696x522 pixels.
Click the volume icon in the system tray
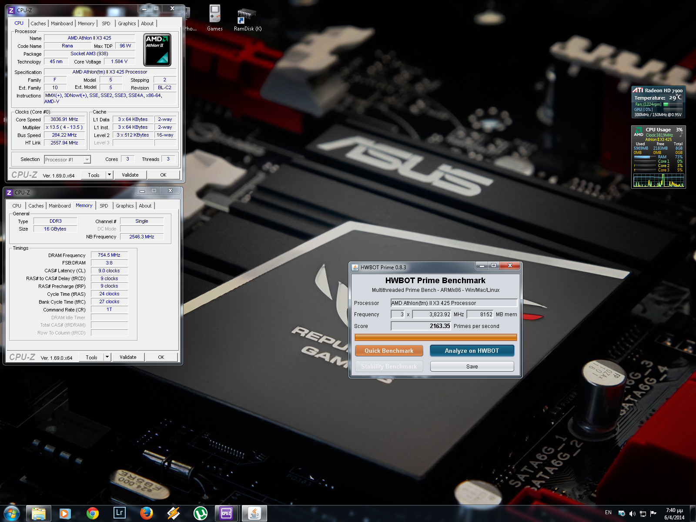click(632, 514)
